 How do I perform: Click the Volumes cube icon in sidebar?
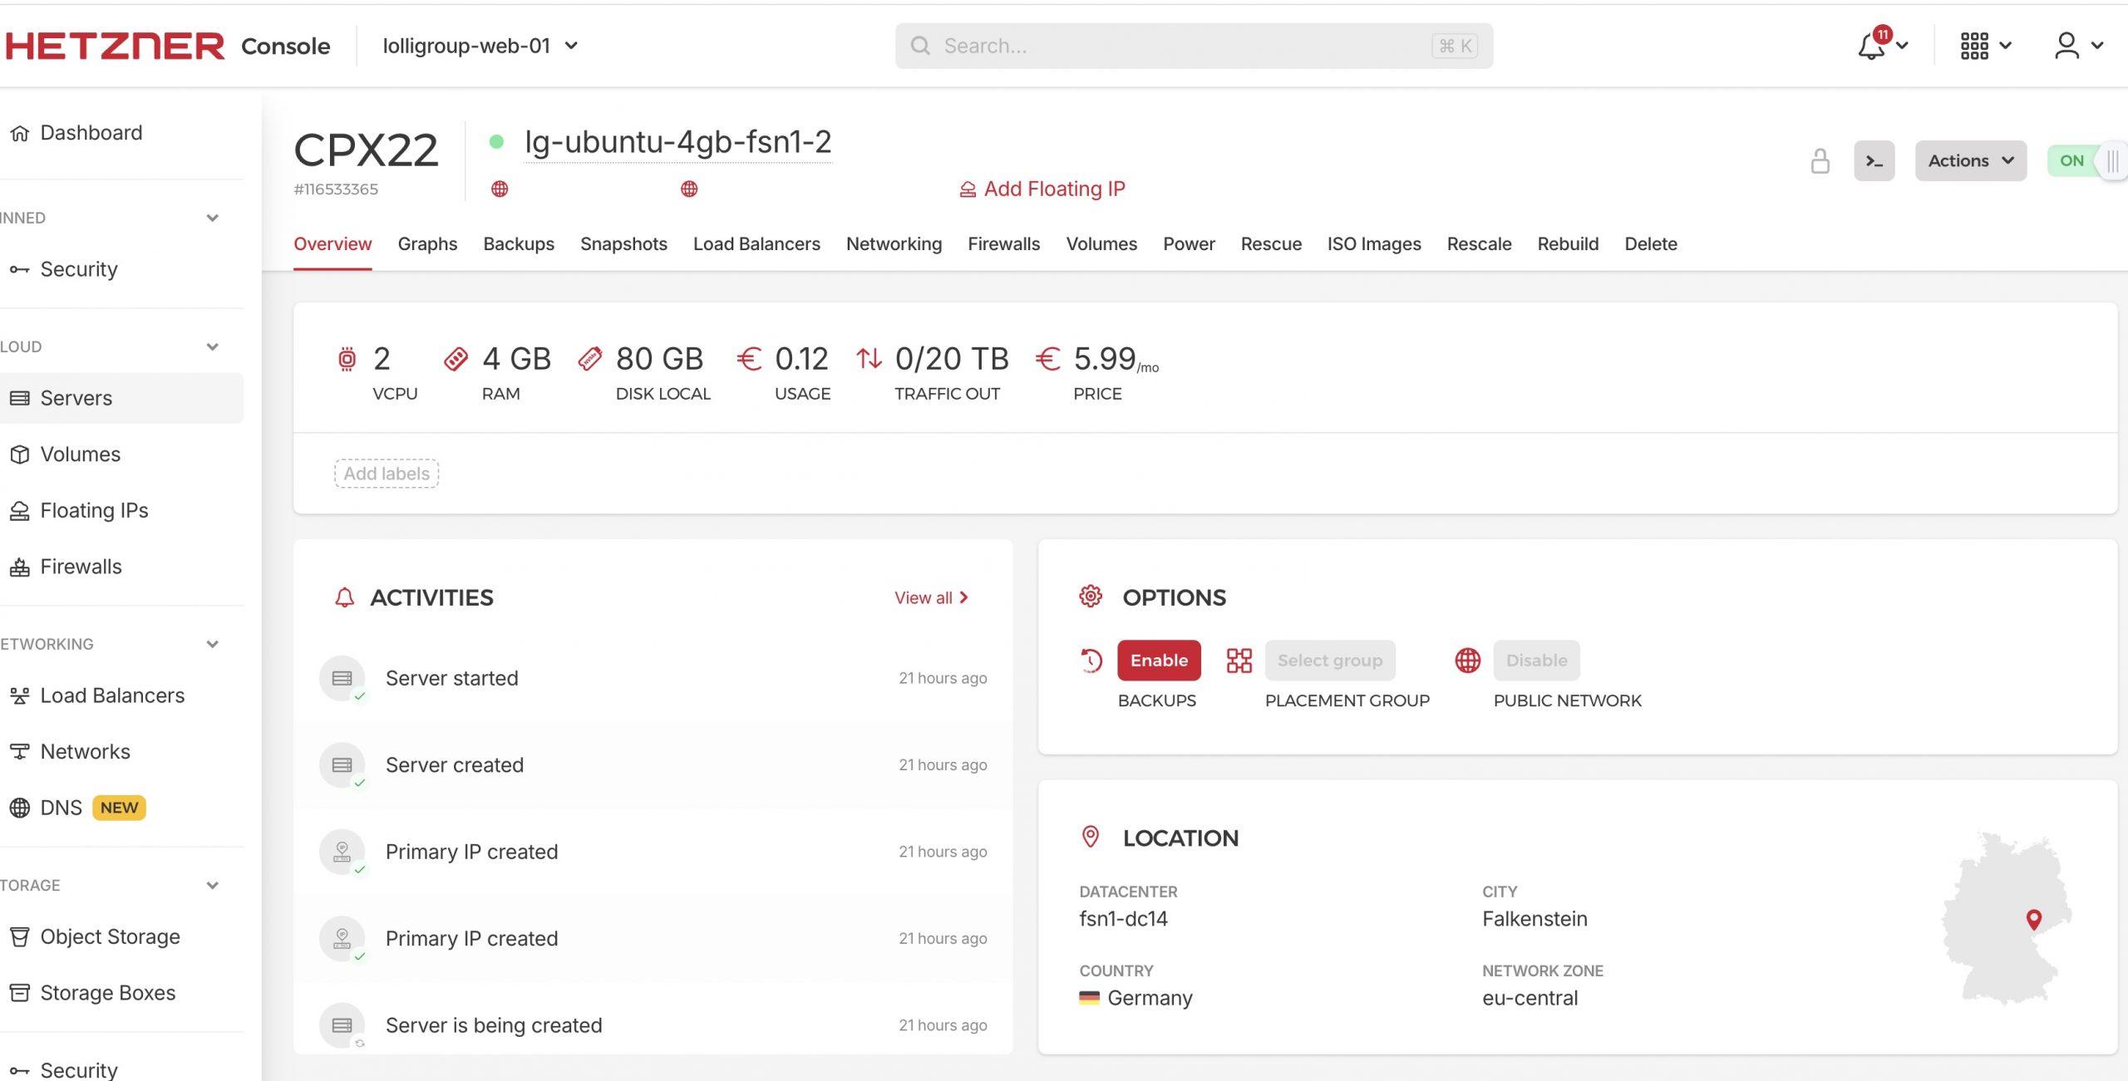point(20,455)
